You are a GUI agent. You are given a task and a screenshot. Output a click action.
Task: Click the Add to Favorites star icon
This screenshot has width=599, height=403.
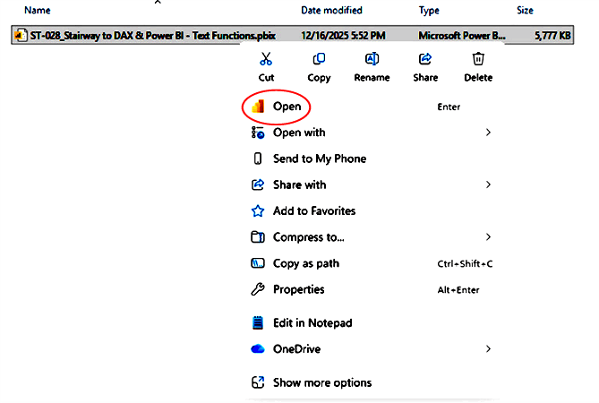[x=258, y=211]
